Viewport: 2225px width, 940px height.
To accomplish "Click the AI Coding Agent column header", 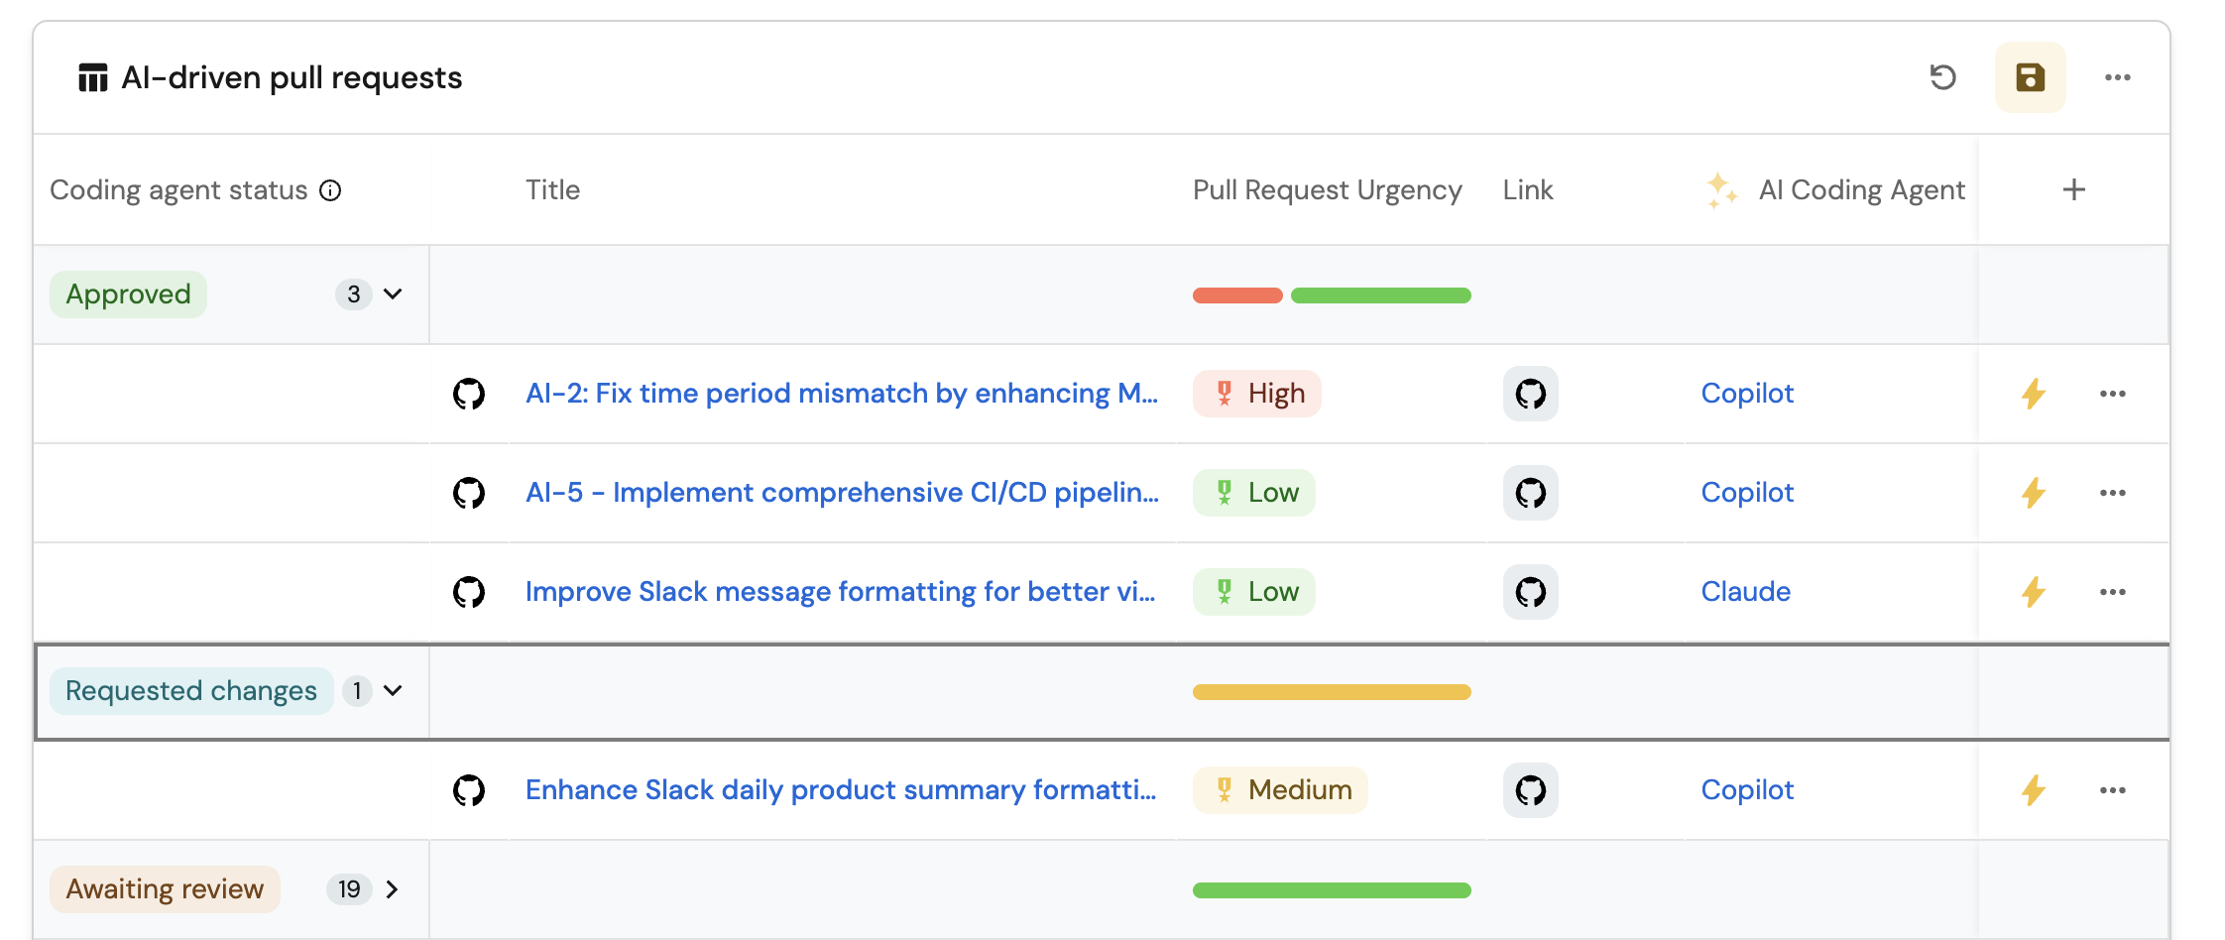I will point(1860,190).
